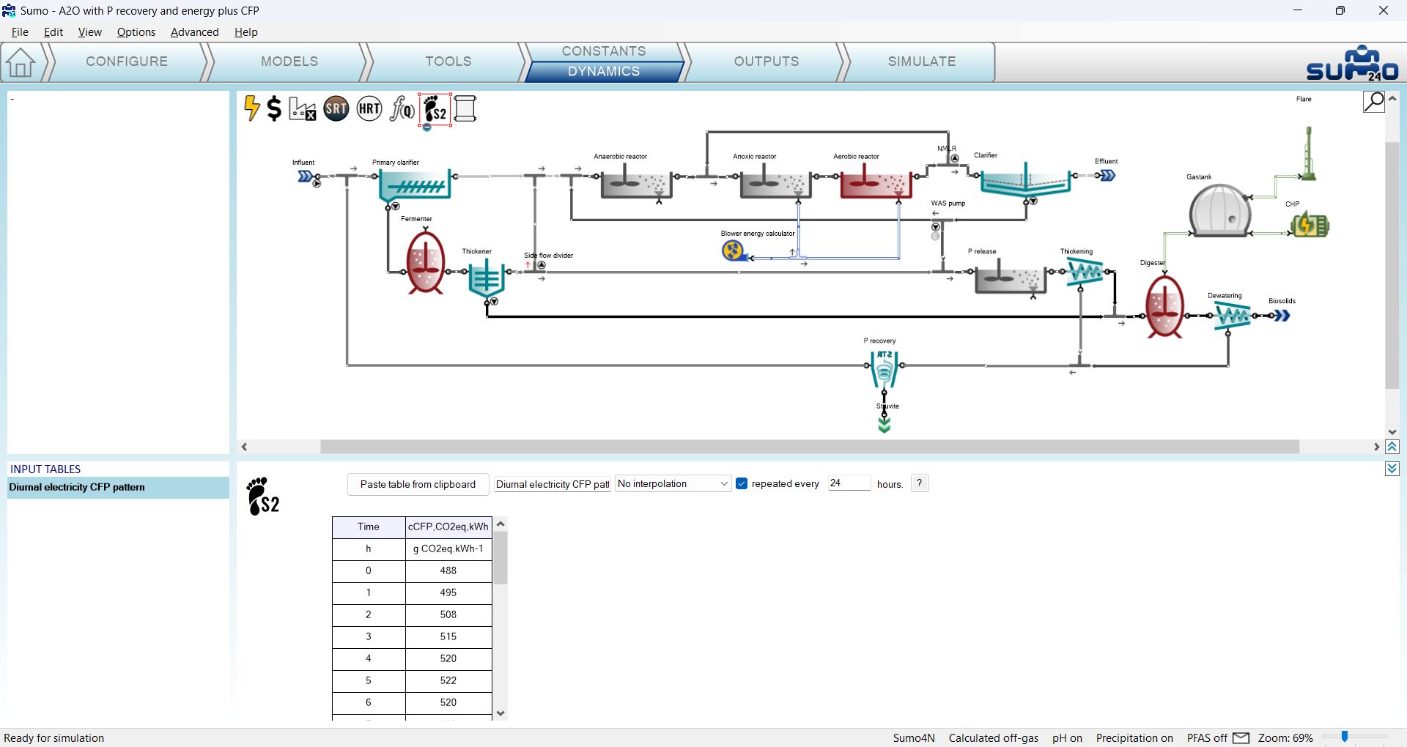The width and height of the screenshot is (1407, 747).
Task: Select the Blower energy calculator icon
Action: pyautogui.click(x=733, y=251)
